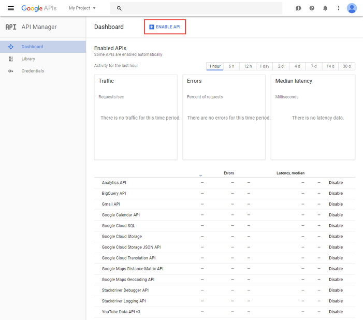Click the Latency, median column header
The image size is (363, 320).
point(291,173)
